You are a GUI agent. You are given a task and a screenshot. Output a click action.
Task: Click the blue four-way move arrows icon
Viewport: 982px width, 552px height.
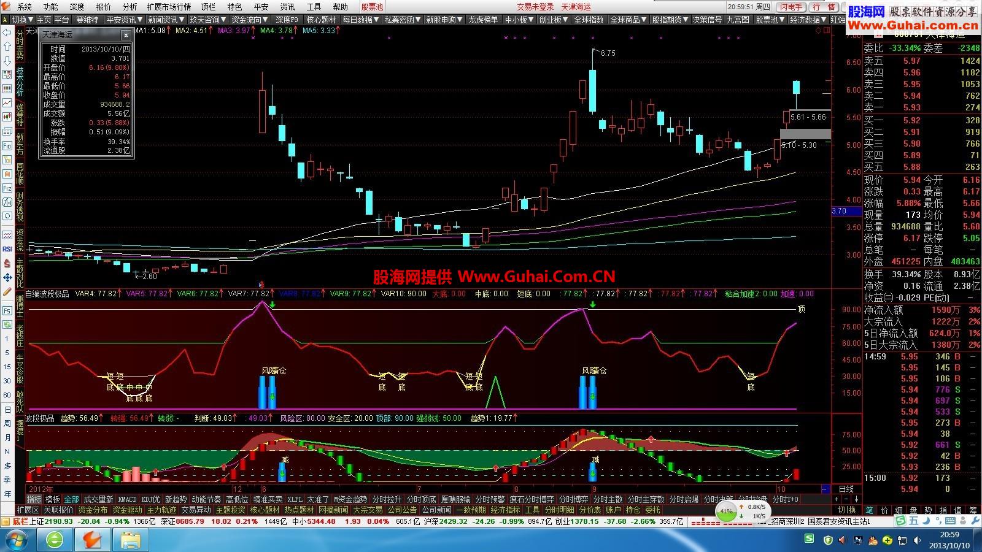pos(7,278)
